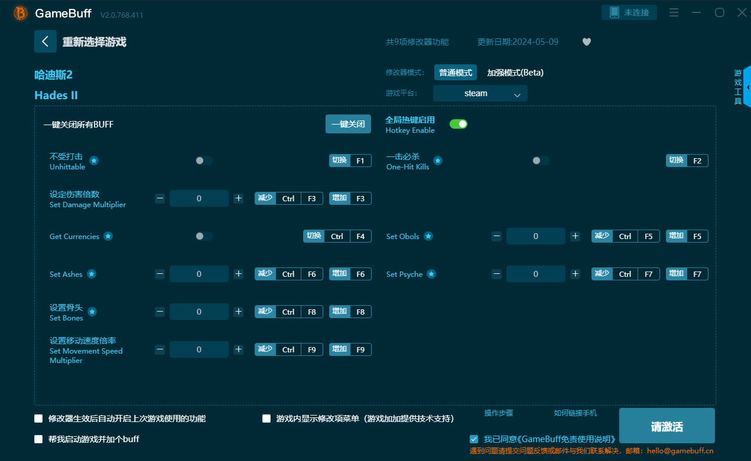Toggle the Get Currencies switch

click(x=204, y=236)
